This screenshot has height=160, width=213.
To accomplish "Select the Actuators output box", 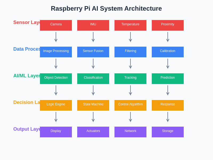I will click(x=93, y=132).
